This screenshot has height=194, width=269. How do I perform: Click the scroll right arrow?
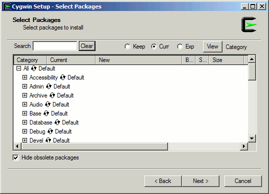(x=244, y=146)
